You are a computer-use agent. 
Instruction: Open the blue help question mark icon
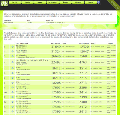[x=99, y=2]
